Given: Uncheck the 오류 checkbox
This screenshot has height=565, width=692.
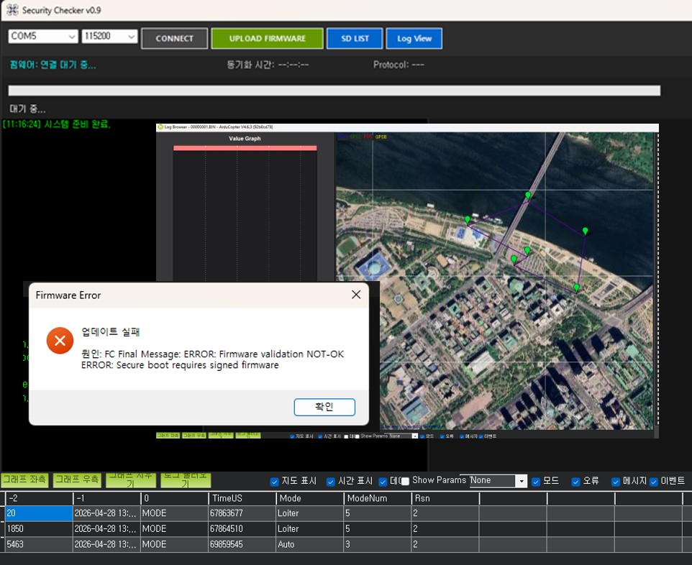Looking at the screenshot, I should [575, 482].
